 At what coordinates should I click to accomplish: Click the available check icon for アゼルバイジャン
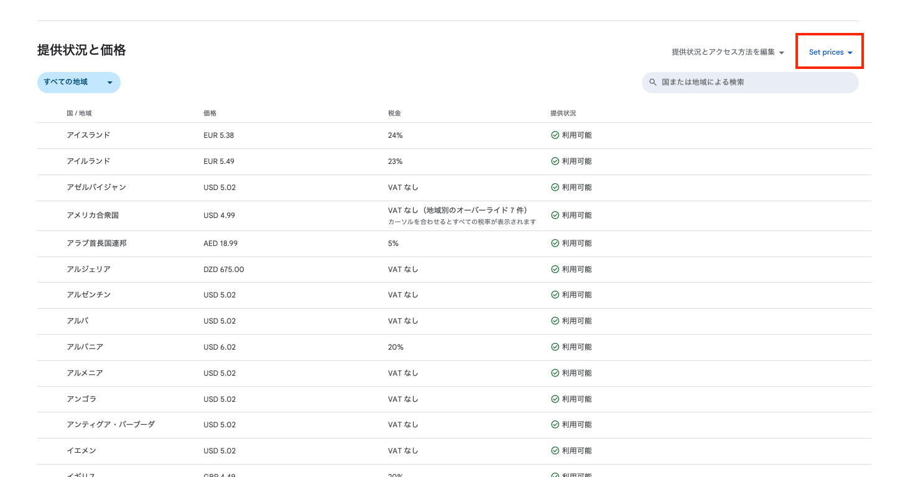[555, 187]
